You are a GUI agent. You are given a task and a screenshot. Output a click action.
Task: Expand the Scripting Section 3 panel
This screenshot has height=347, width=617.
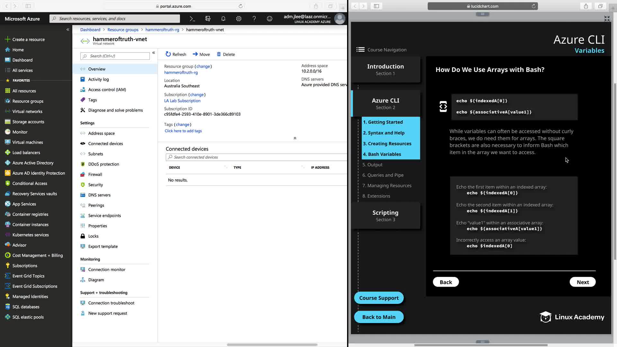[x=385, y=216]
